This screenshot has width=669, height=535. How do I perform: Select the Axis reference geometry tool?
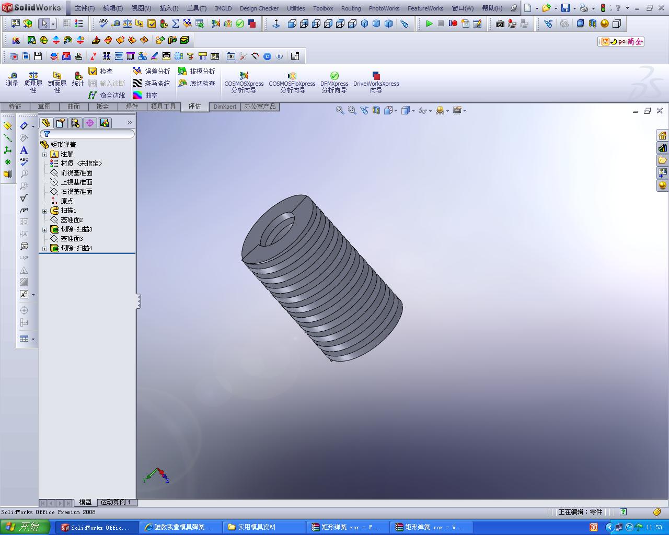pos(8,138)
